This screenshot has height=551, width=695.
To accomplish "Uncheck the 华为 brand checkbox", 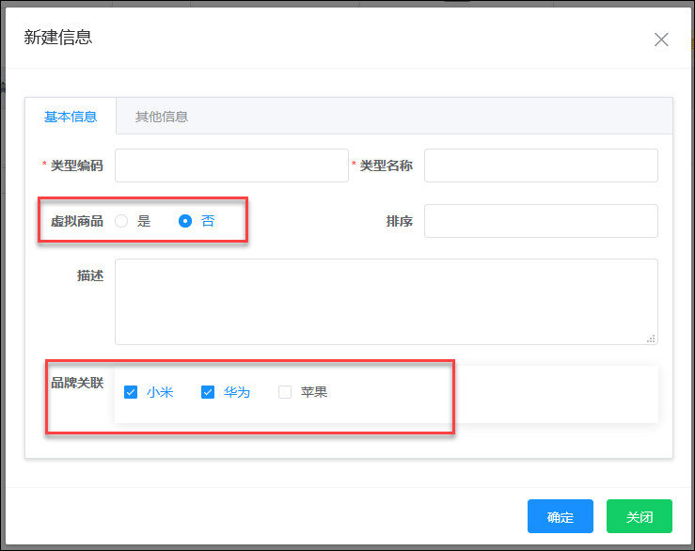I will (x=208, y=392).
